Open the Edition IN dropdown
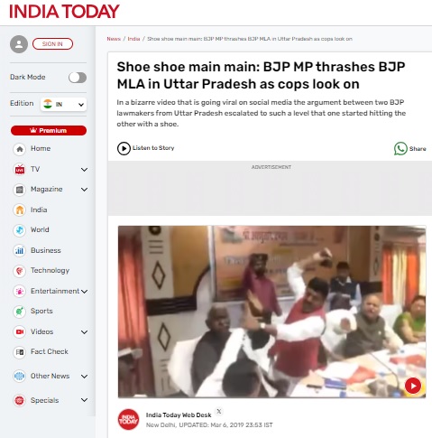Screen dimensions: 432x438 [x=63, y=105]
